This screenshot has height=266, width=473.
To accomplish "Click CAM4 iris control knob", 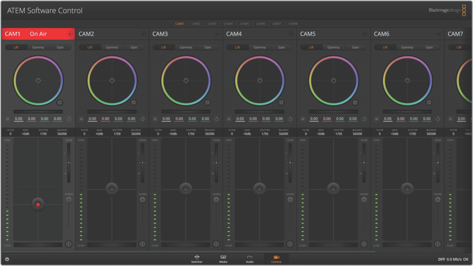I will pos(259,189).
